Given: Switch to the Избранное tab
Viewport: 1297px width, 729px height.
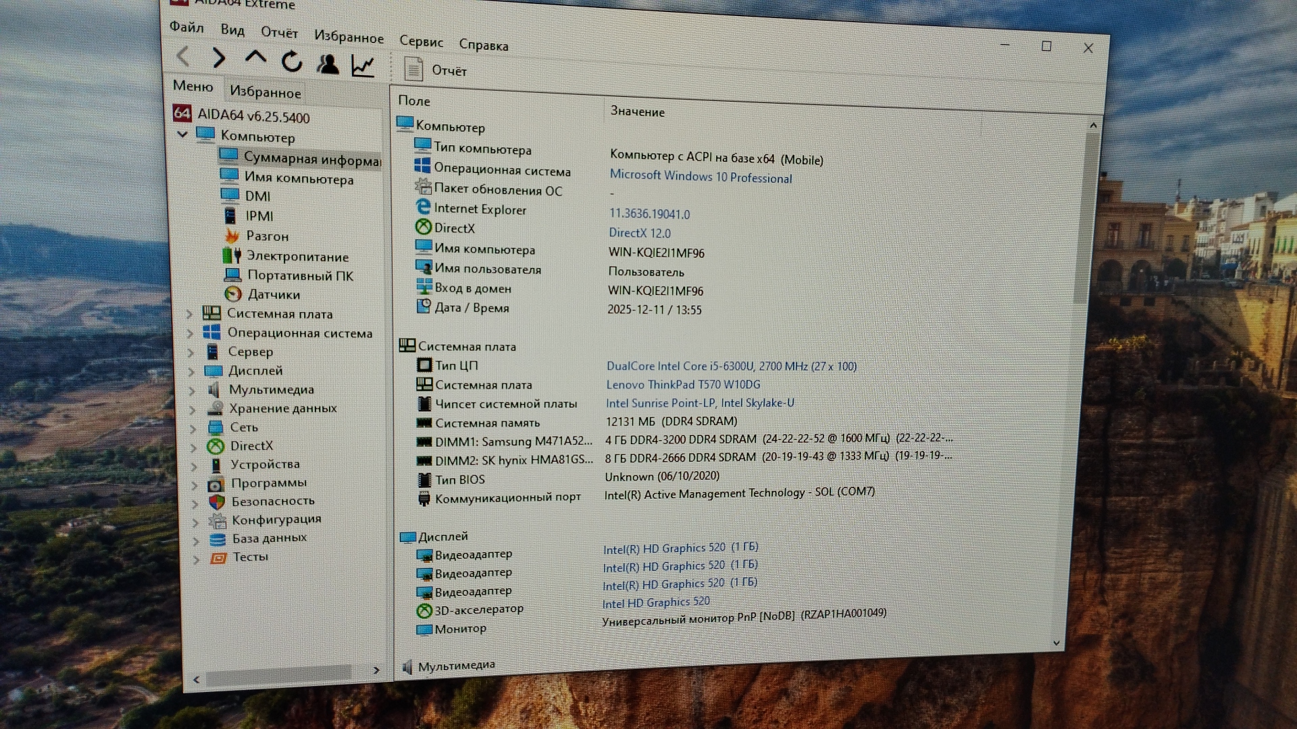Looking at the screenshot, I should [x=265, y=92].
